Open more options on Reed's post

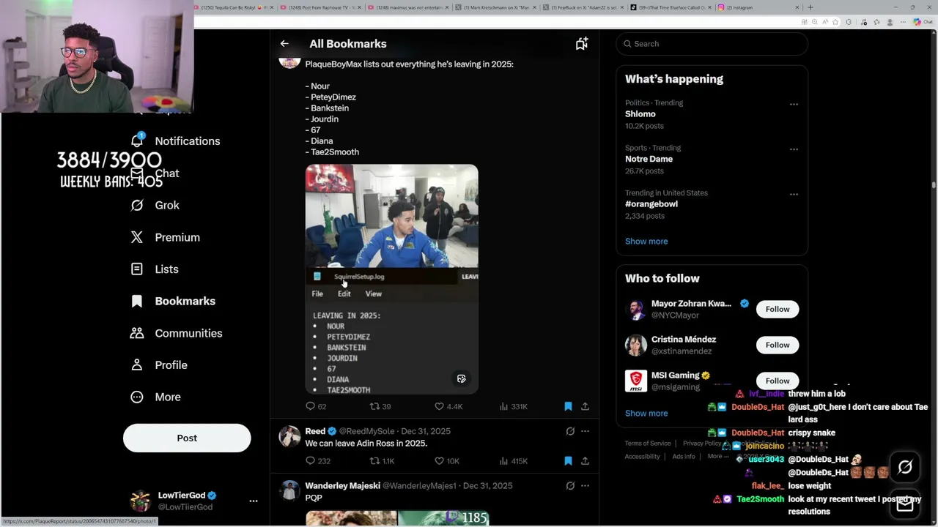click(585, 431)
